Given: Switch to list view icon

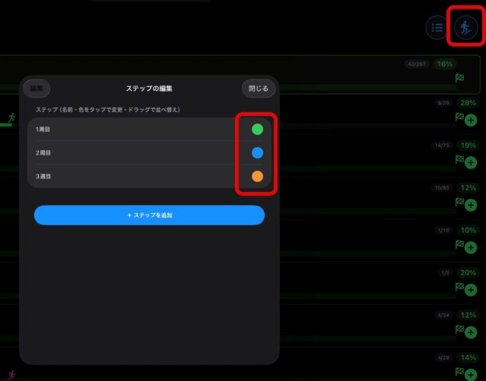Looking at the screenshot, I should pyautogui.click(x=437, y=28).
